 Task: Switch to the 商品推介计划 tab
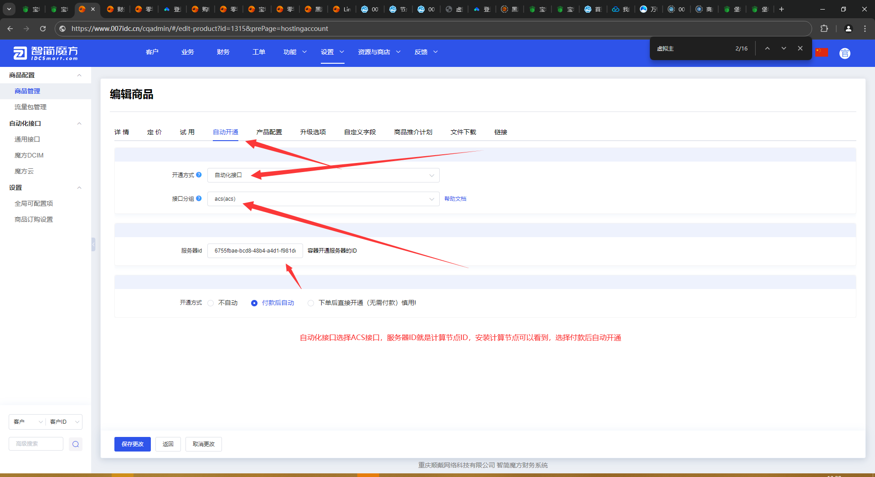[x=413, y=132]
